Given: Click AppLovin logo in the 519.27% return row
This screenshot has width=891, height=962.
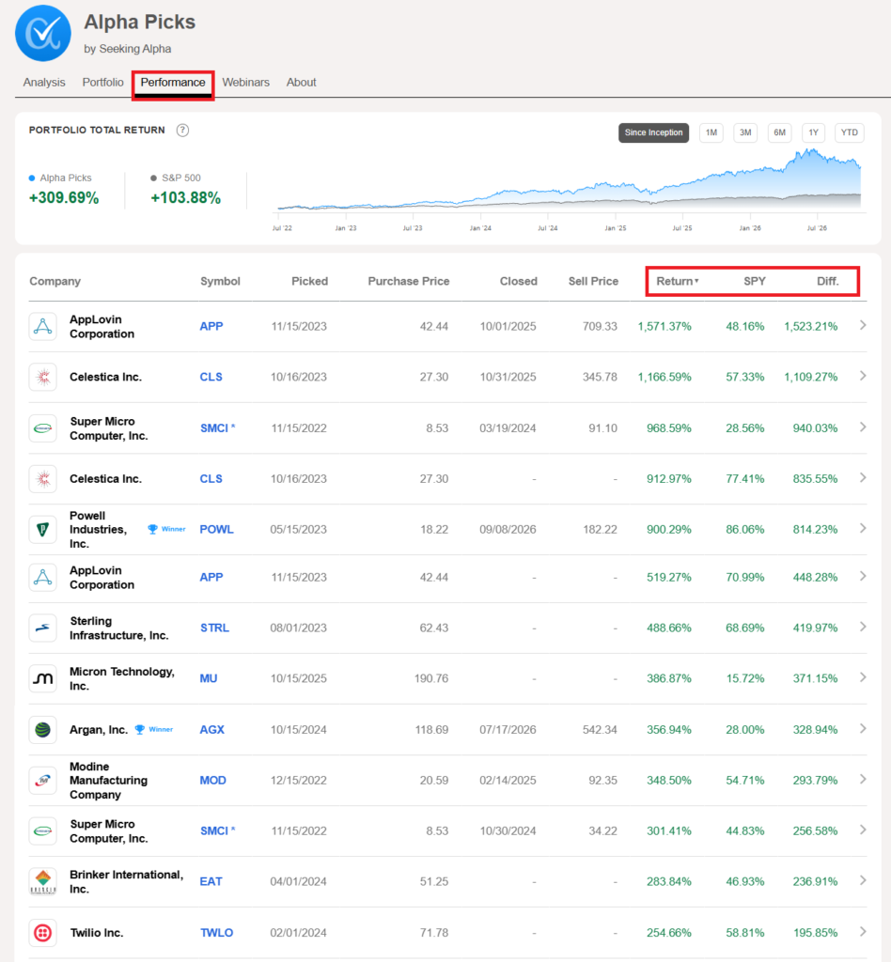Looking at the screenshot, I should tap(43, 578).
